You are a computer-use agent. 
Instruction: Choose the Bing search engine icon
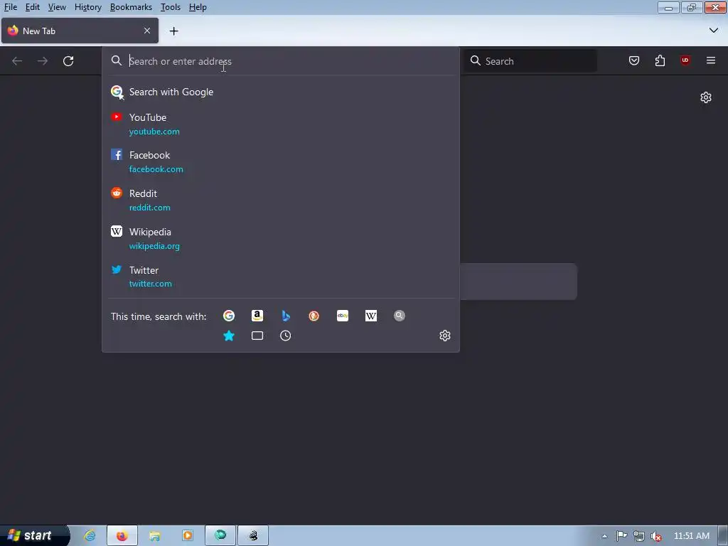(286, 316)
